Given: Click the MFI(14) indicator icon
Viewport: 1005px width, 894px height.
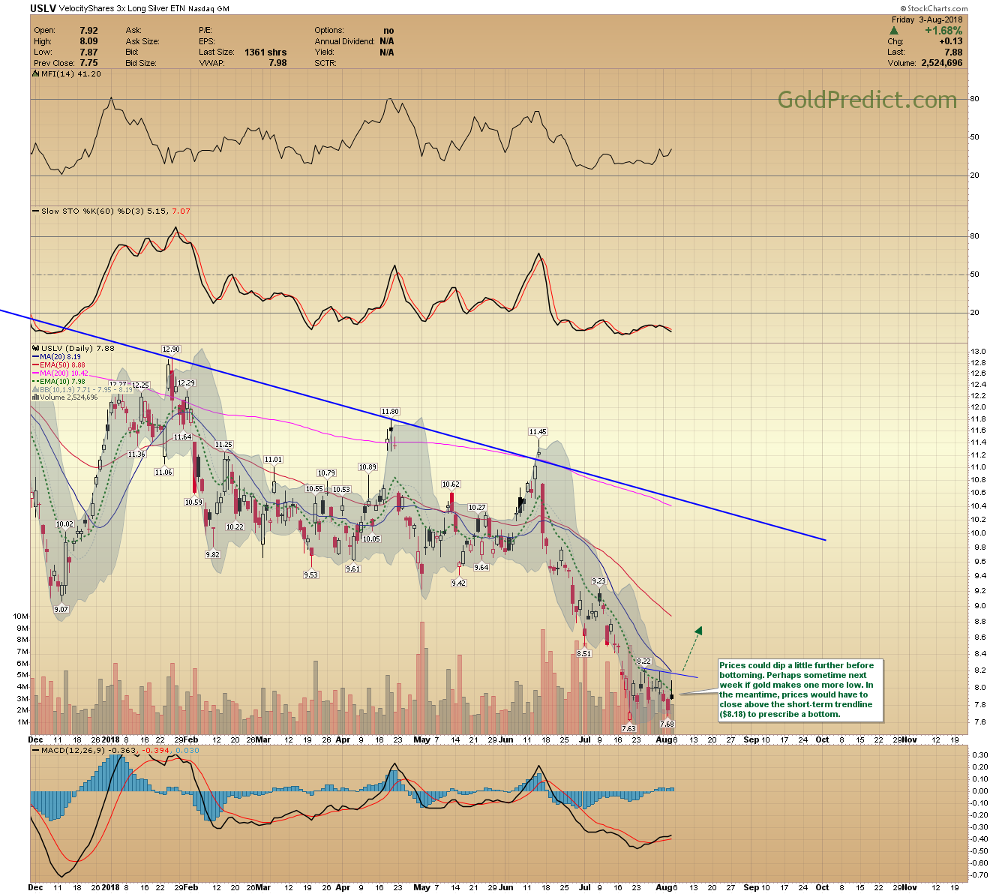Looking at the screenshot, I should [35, 74].
